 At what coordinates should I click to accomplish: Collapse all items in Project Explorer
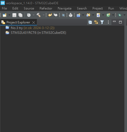click(x=90, y=22)
